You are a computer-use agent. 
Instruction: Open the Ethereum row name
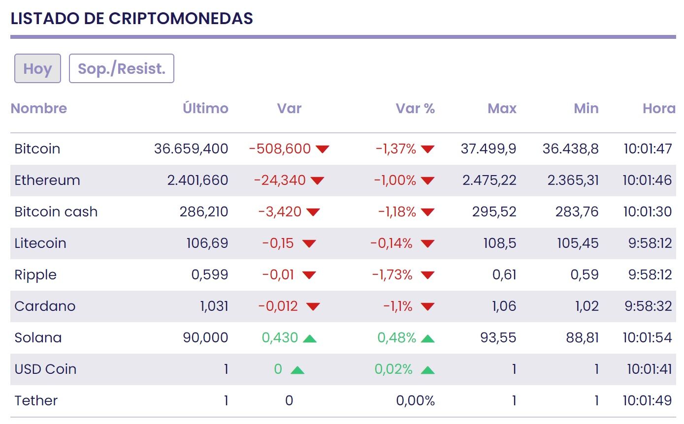point(47,180)
